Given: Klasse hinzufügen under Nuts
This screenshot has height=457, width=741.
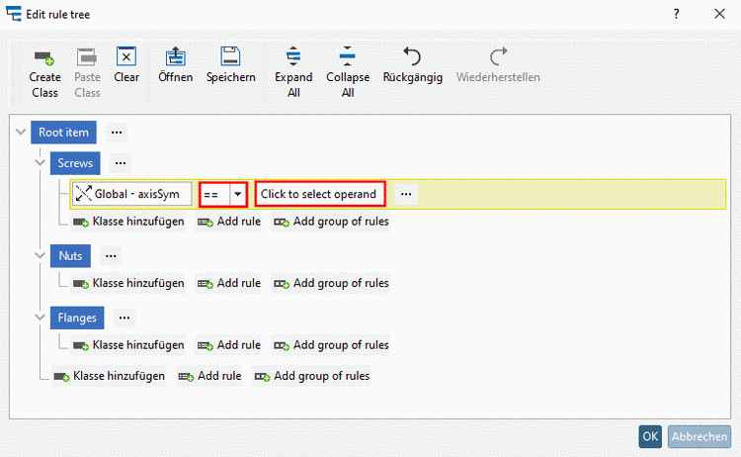Looking at the screenshot, I should [x=128, y=283].
